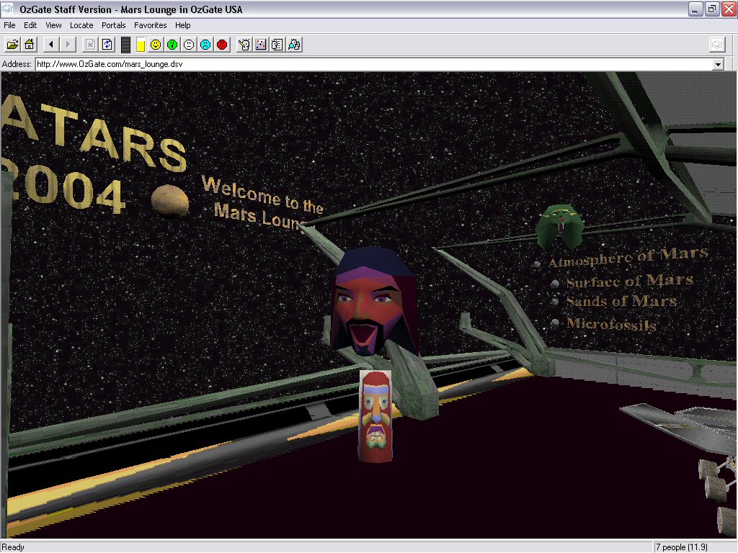The height and width of the screenshot is (553, 738).
Task: Click the black striped bar toolbar button
Action: (x=125, y=45)
